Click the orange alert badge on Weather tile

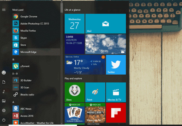103,57
